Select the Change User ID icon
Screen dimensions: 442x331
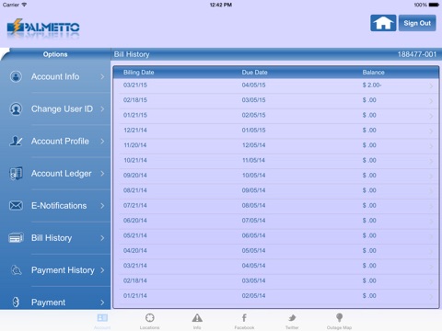(x=16, y=108)
